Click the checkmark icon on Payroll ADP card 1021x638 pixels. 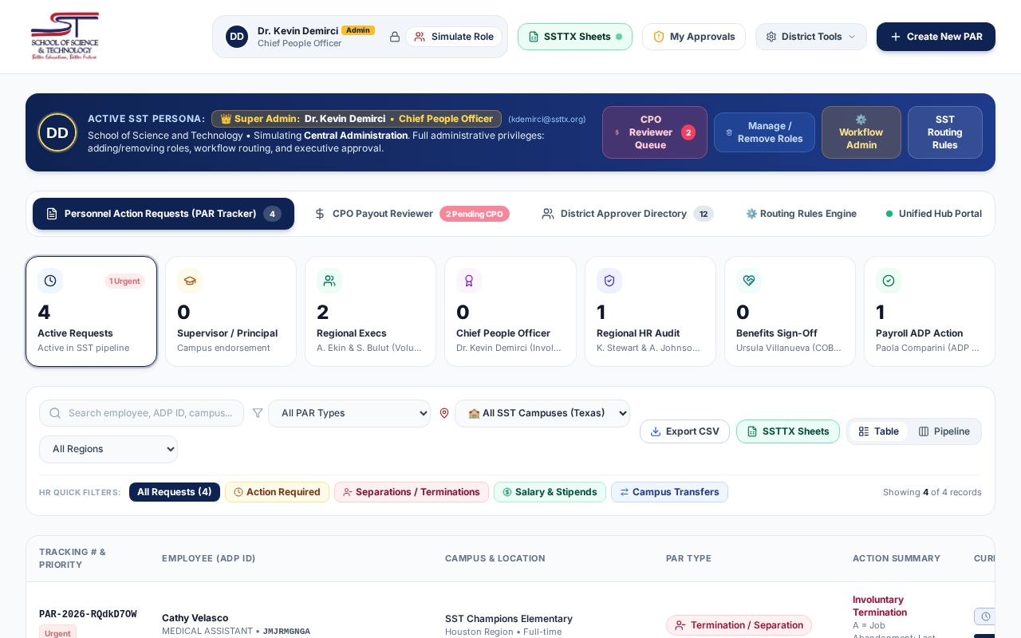point(889,281)
